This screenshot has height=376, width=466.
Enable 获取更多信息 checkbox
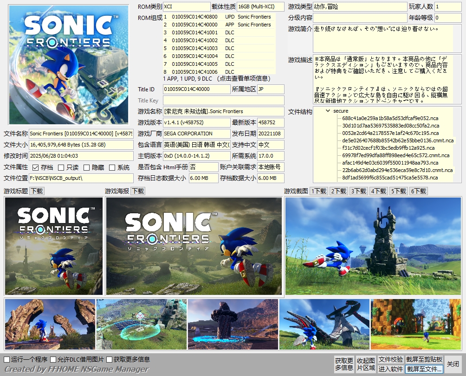click(x=109, y=360)
